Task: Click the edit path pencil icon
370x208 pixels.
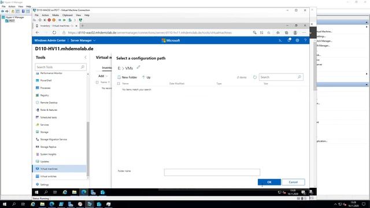Action: (139, 67)
